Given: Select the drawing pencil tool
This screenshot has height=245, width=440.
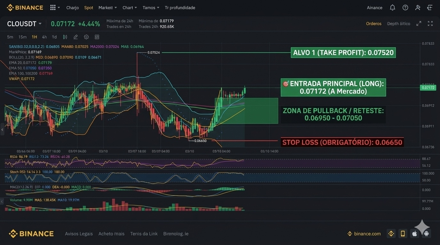Looking at the screenshot, I should (x=75, y=37).
